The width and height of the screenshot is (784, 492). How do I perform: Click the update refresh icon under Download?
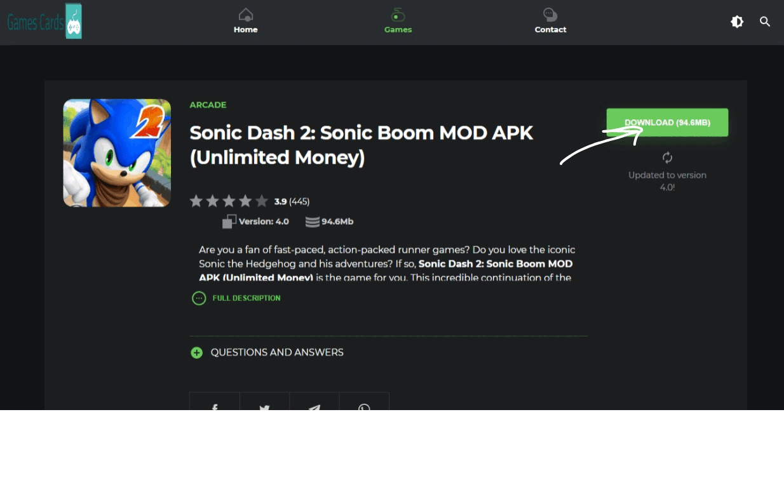click(x=667, y=157)
